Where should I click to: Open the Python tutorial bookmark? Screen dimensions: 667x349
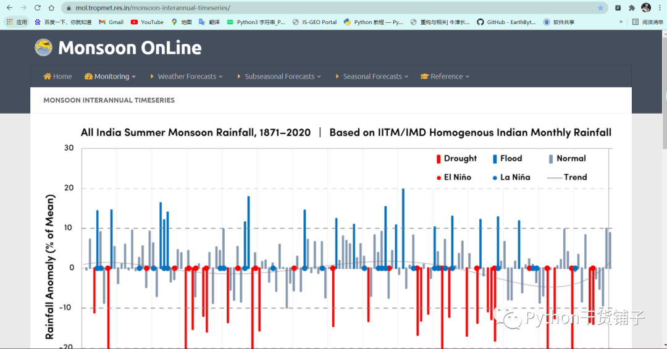pos(373,22)
